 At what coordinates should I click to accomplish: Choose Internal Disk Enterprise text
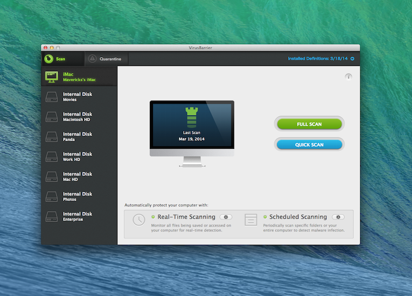(x=78, y=217)
